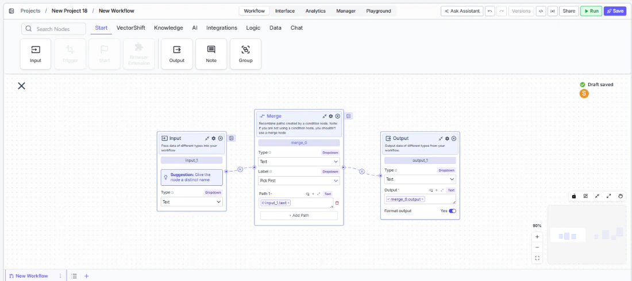The image size is (632, 281).
Task: Save the workflow
Action: (615, 11)
